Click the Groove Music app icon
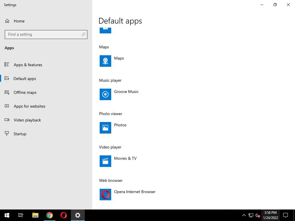This screenshot has height=221, width=295. pos(105,94)
